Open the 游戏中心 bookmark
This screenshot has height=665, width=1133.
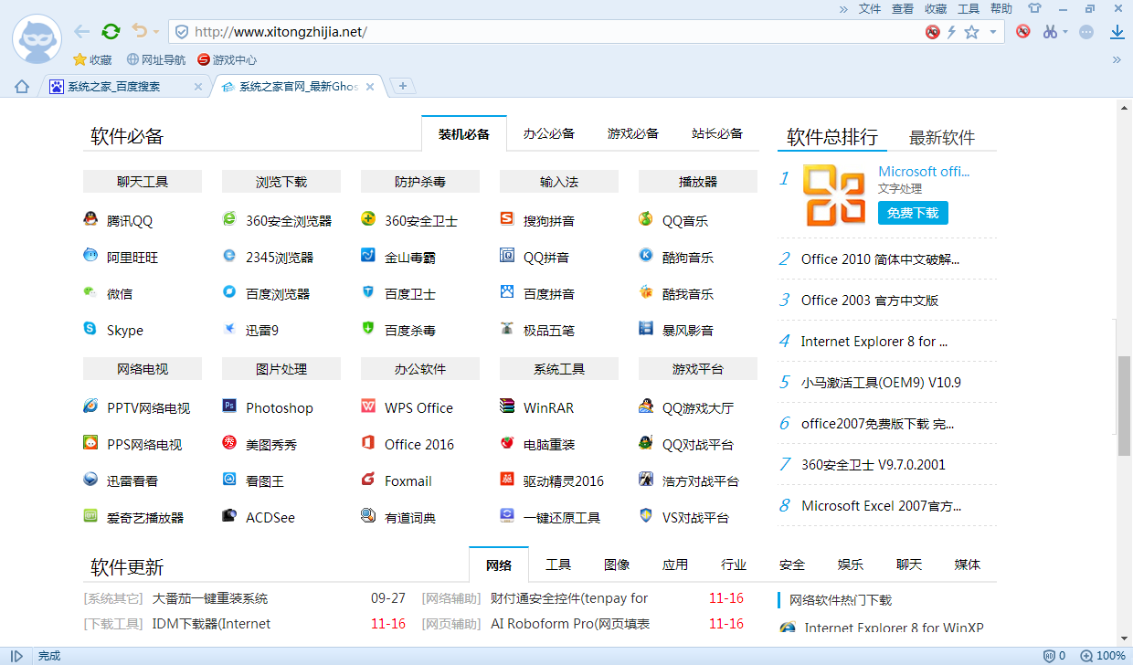click(x=227, y=59)
